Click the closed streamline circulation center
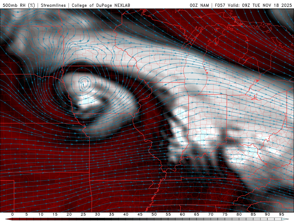 tap(85, 84)
